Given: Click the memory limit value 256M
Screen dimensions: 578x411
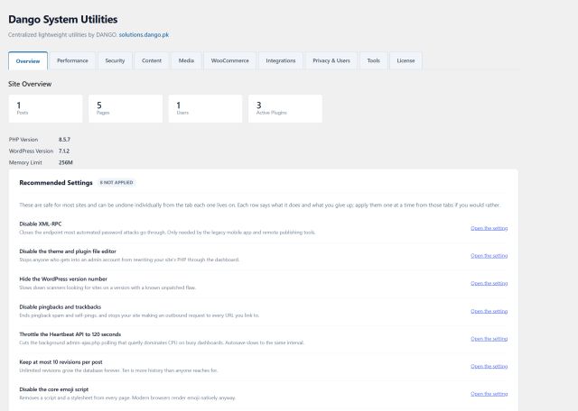Looking at the screenshot, I should pos(66,162).
